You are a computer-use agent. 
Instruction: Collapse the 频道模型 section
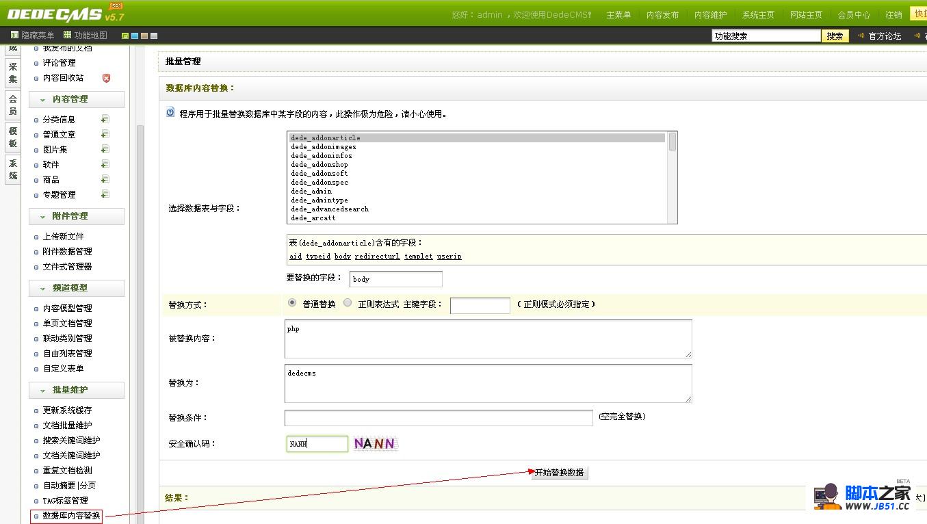(x=77, y=288)
